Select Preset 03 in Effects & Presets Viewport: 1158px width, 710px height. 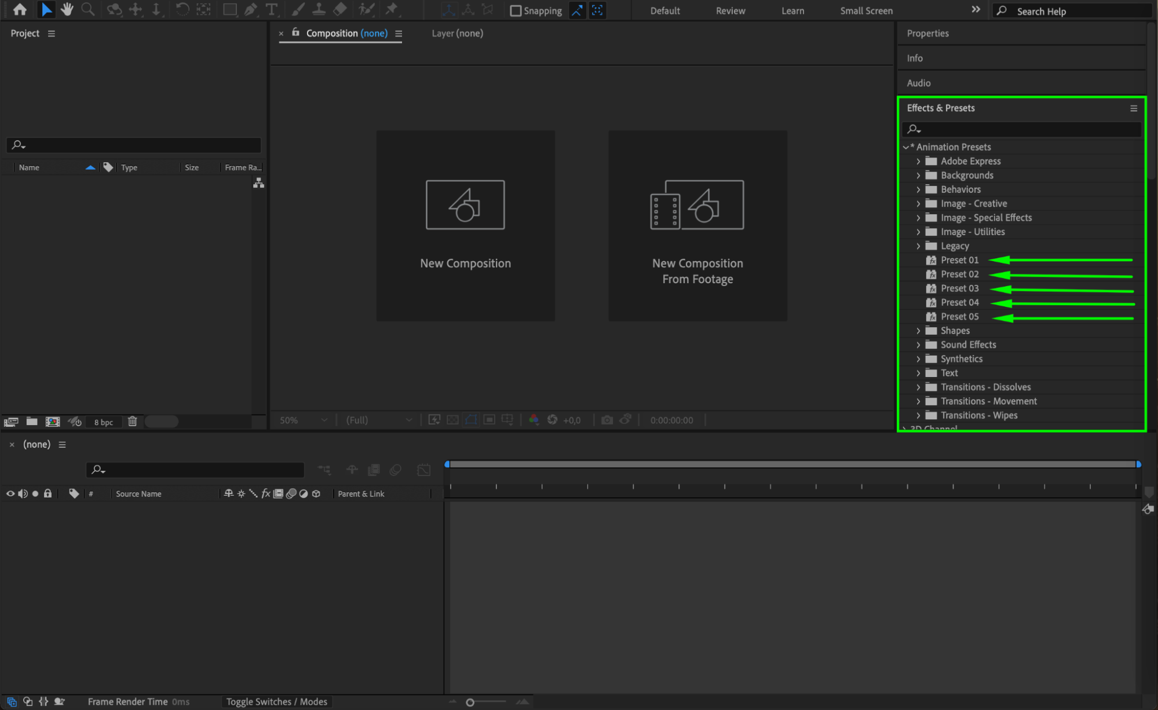(x=959, y=288)
